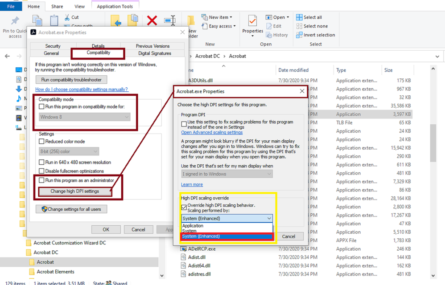Click the Rename icon in ribbon
Screen dimensions: 445x285
point(170,20)
